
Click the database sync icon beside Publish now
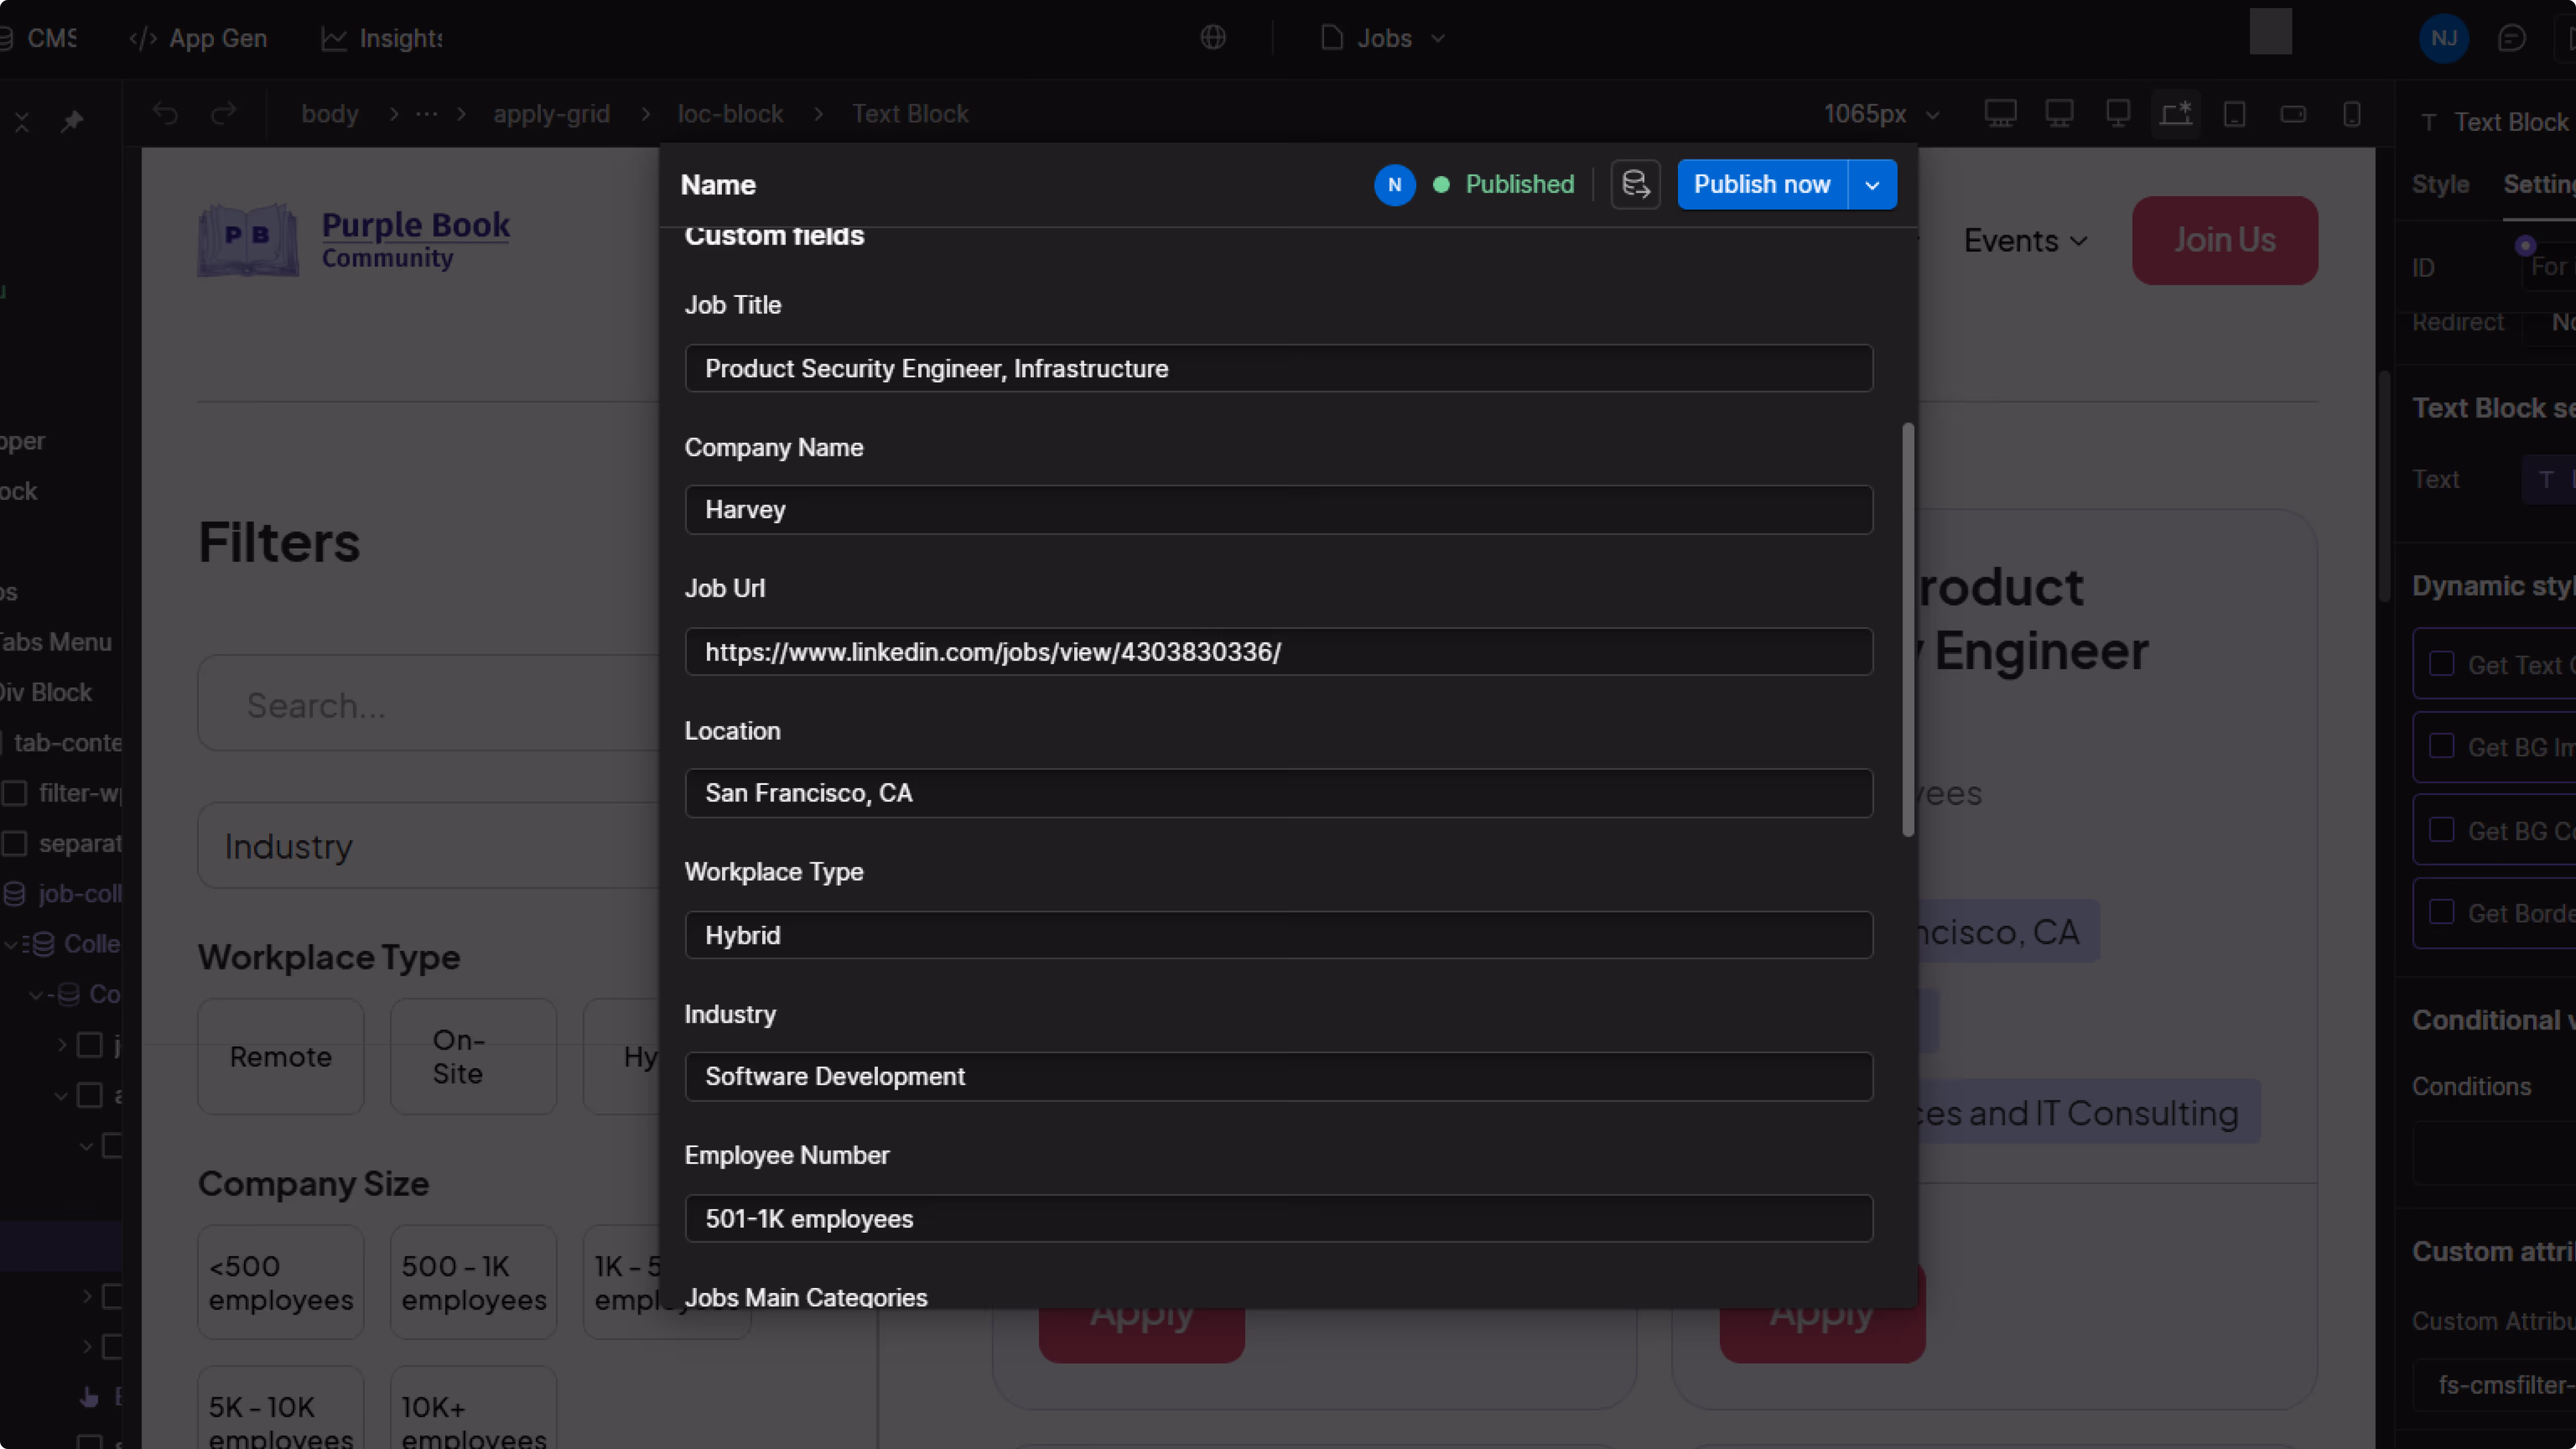1635,184
